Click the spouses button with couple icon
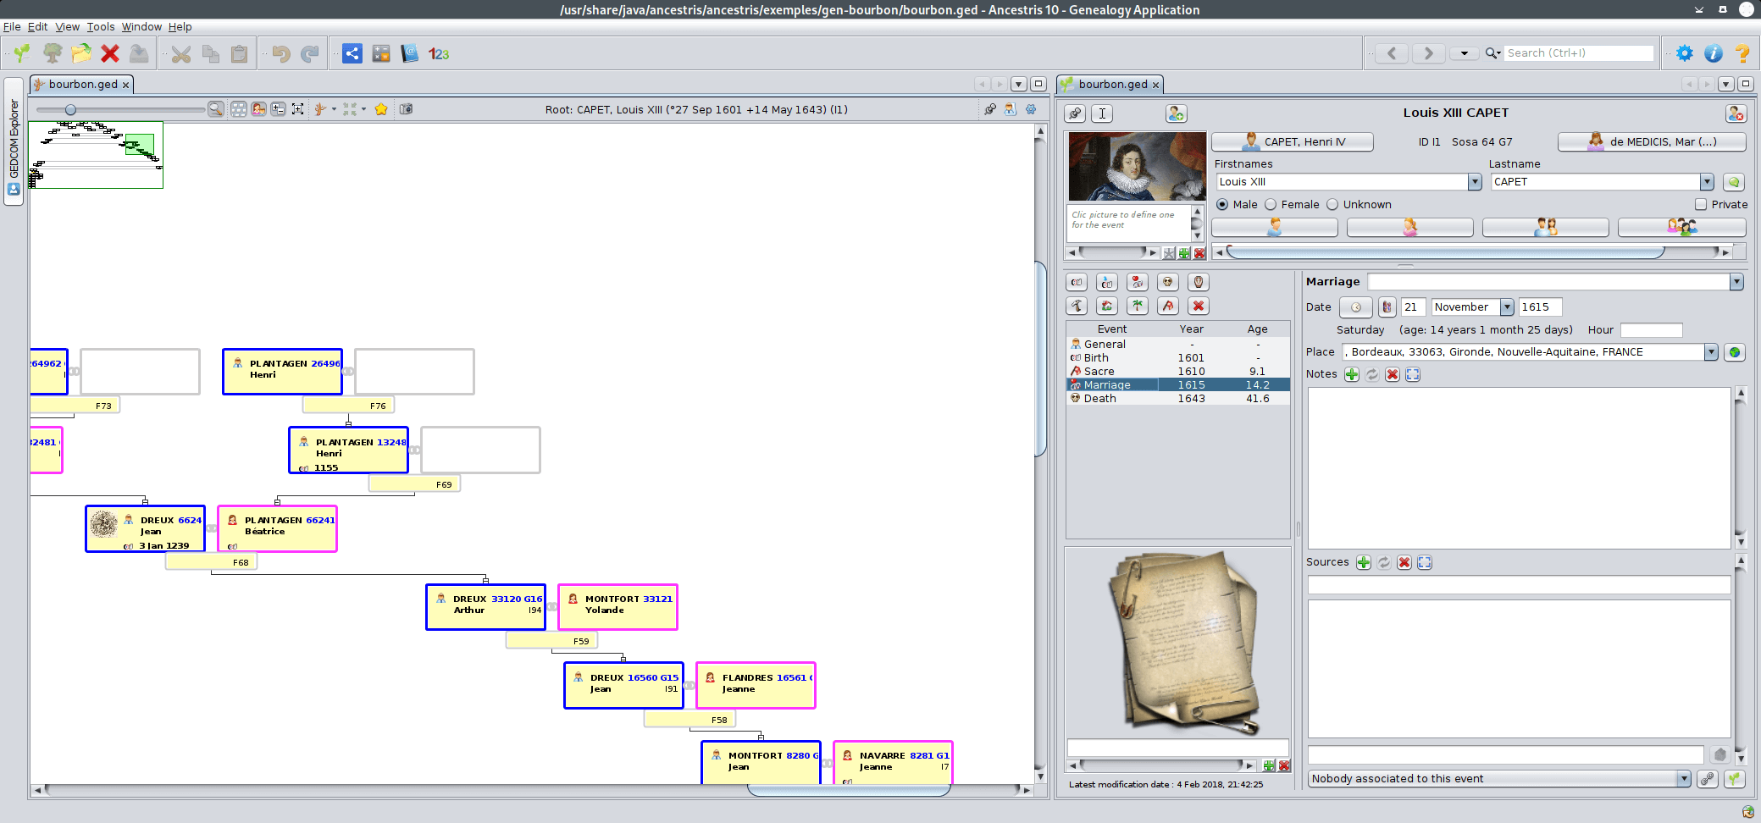Image resolution: width=1761 pixels, height=823 pixels. coord(1546,227)
